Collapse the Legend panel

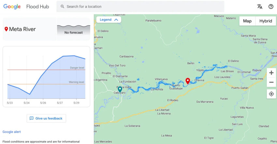pyautogui.click(x=109, y=20)
